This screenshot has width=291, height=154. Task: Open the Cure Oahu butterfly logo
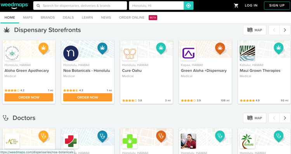(130, 53)
